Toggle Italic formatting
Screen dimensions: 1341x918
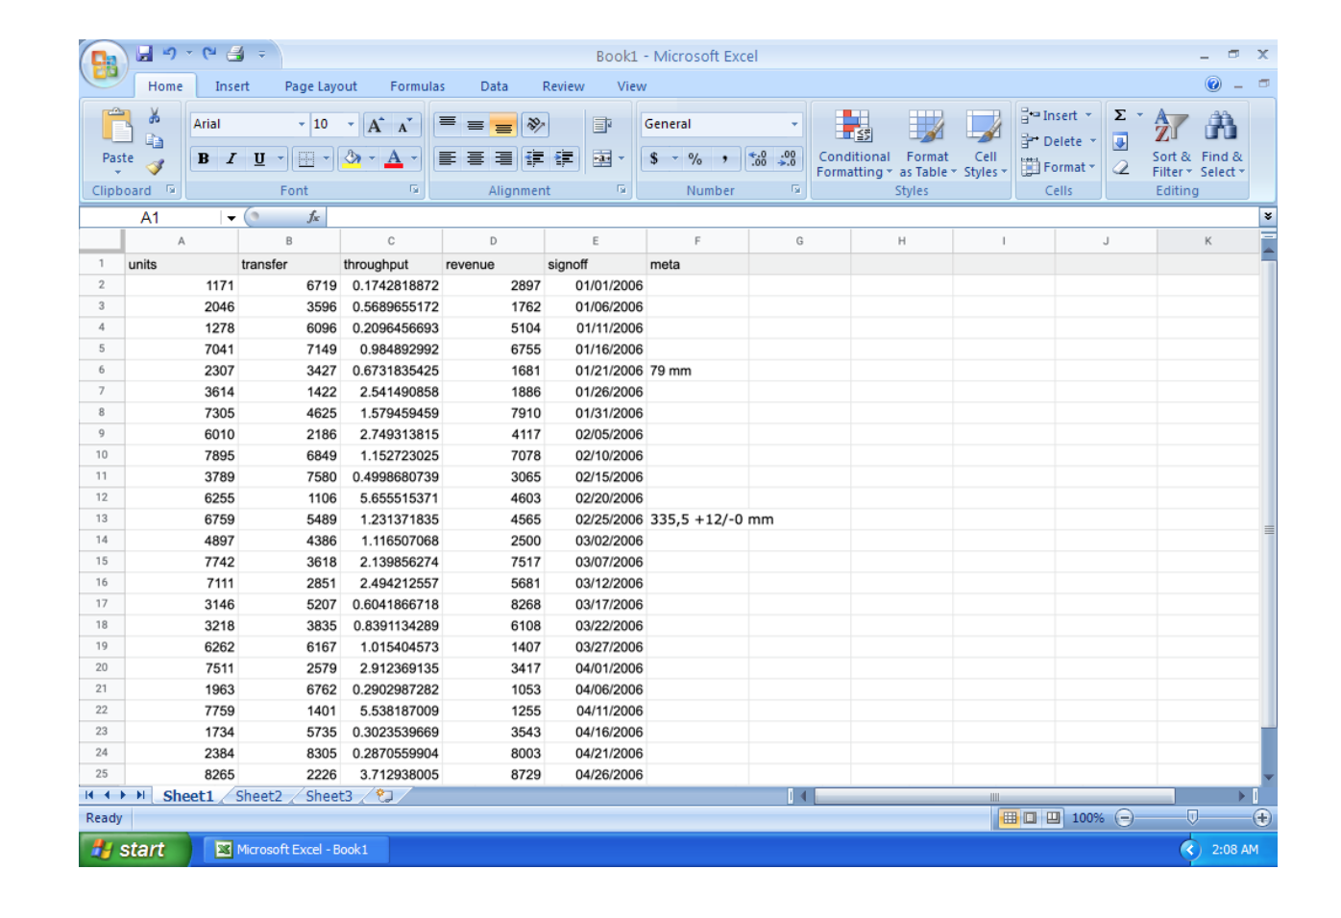click(232, 158)
